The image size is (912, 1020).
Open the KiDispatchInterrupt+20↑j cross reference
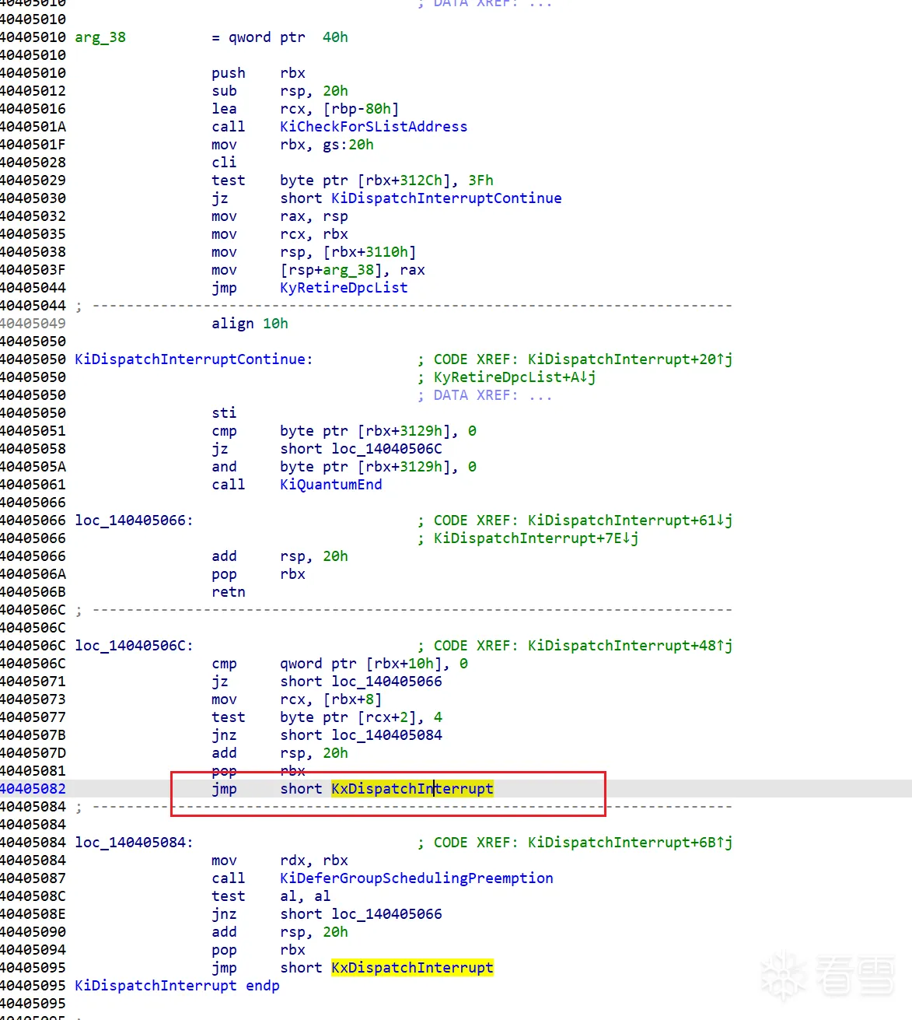pos(630,359)
